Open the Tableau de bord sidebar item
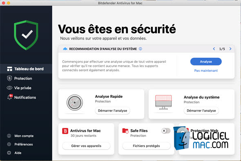The height and width of the screenshot is (161, 241). click(x=26, y=69)
